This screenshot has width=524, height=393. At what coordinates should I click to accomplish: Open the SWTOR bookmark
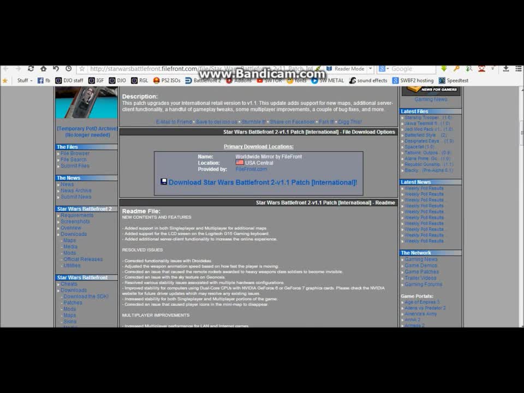point(270,80)
